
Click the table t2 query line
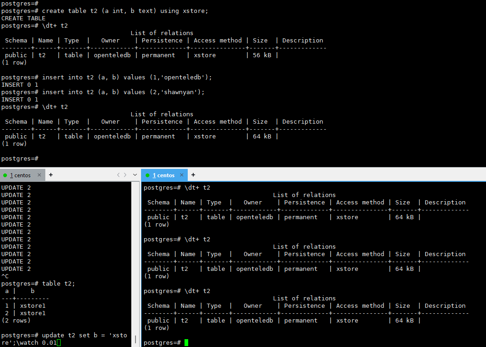pos(38,284)
